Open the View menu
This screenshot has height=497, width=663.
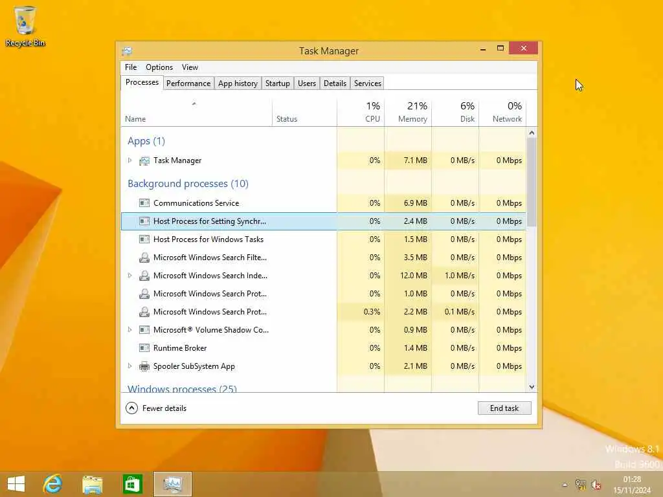tap(190, 67)
